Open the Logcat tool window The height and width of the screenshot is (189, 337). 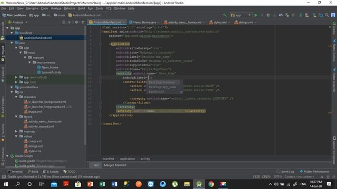pos(51,172)
